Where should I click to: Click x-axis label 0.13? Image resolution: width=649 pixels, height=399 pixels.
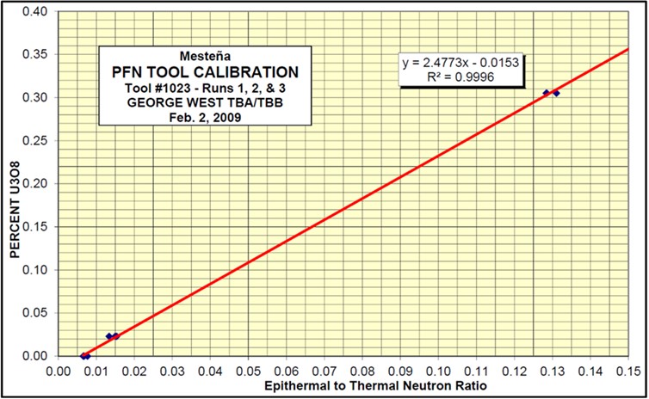click(553, 371)
